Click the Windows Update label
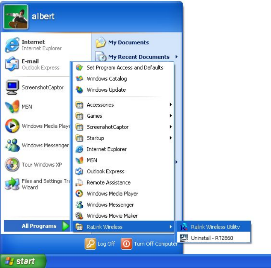This screenshot has width=271, height=268. 106,90
